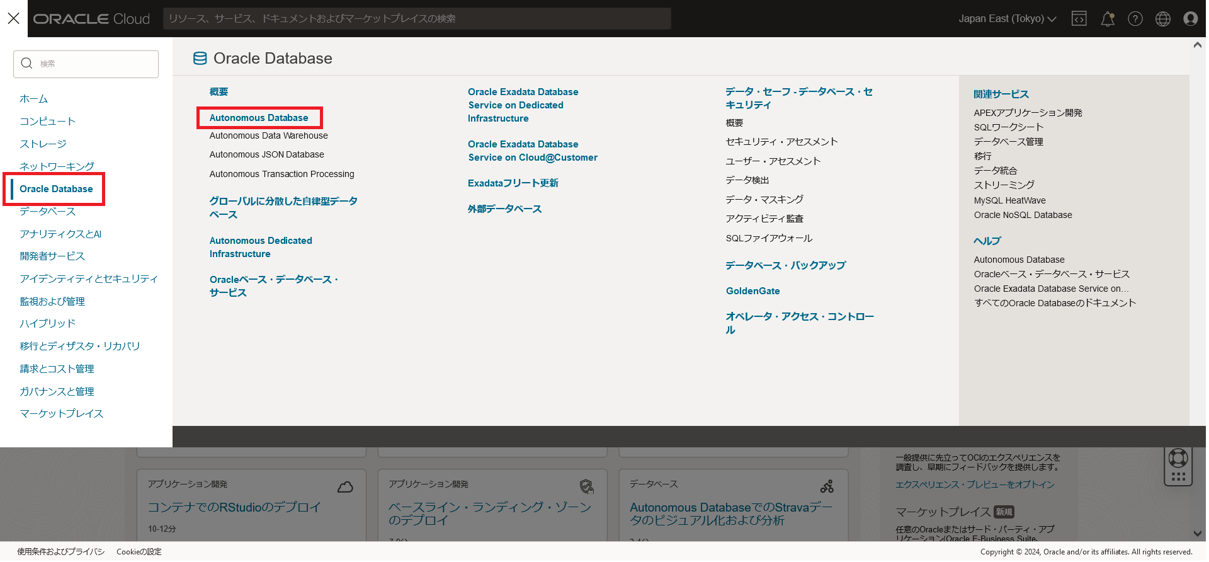Open GoldenGate

tap(753, 291)
